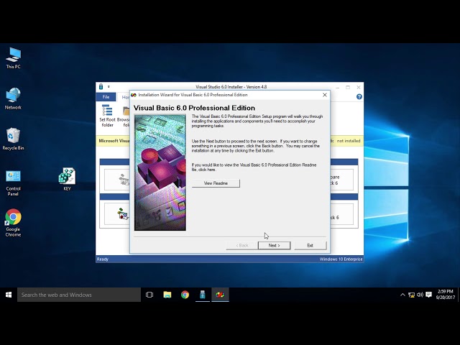Select the partially hidden Home ribbon tab
The width and height of the screenshot is (460, 345).
click(x=125, y=97)
